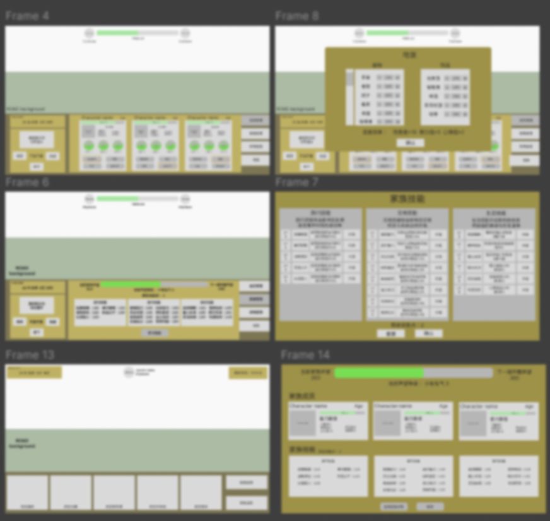Select the third empty slot in Frame 13's bottom row
The width and height of the screenshot is (550, 521).
(114, 492)
